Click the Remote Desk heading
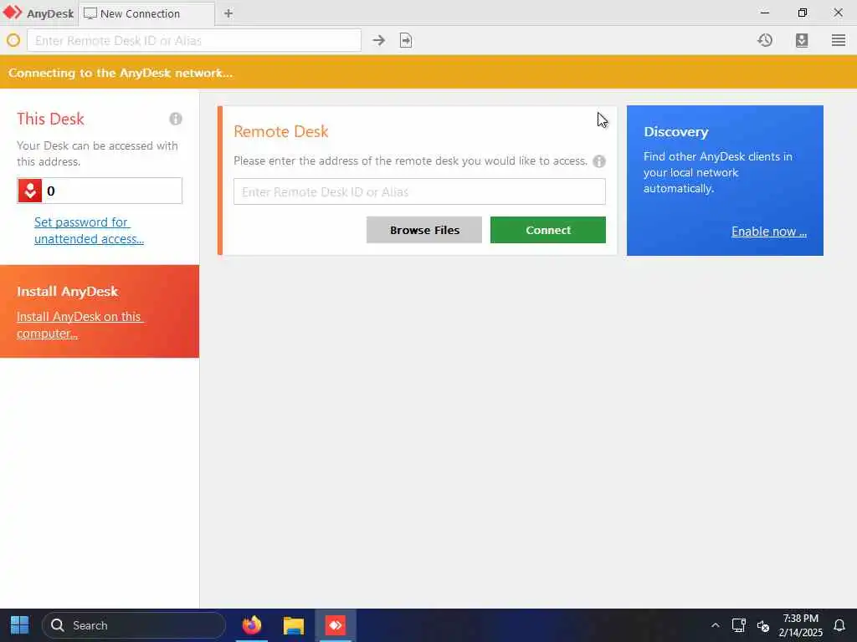 tap(281, 131)
